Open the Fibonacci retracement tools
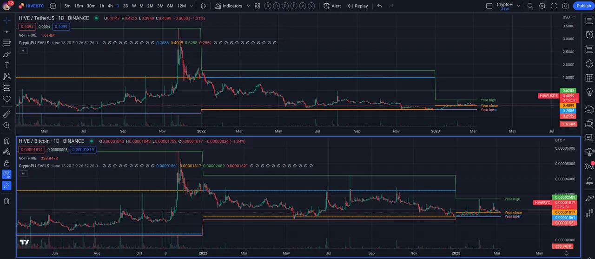Screen dimensions: 595x259 (7, 43)
